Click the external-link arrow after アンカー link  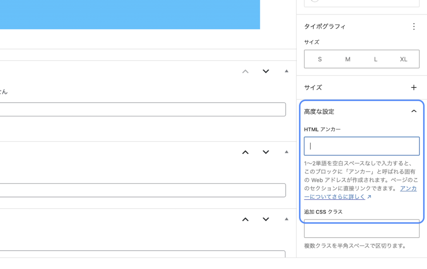369,197
